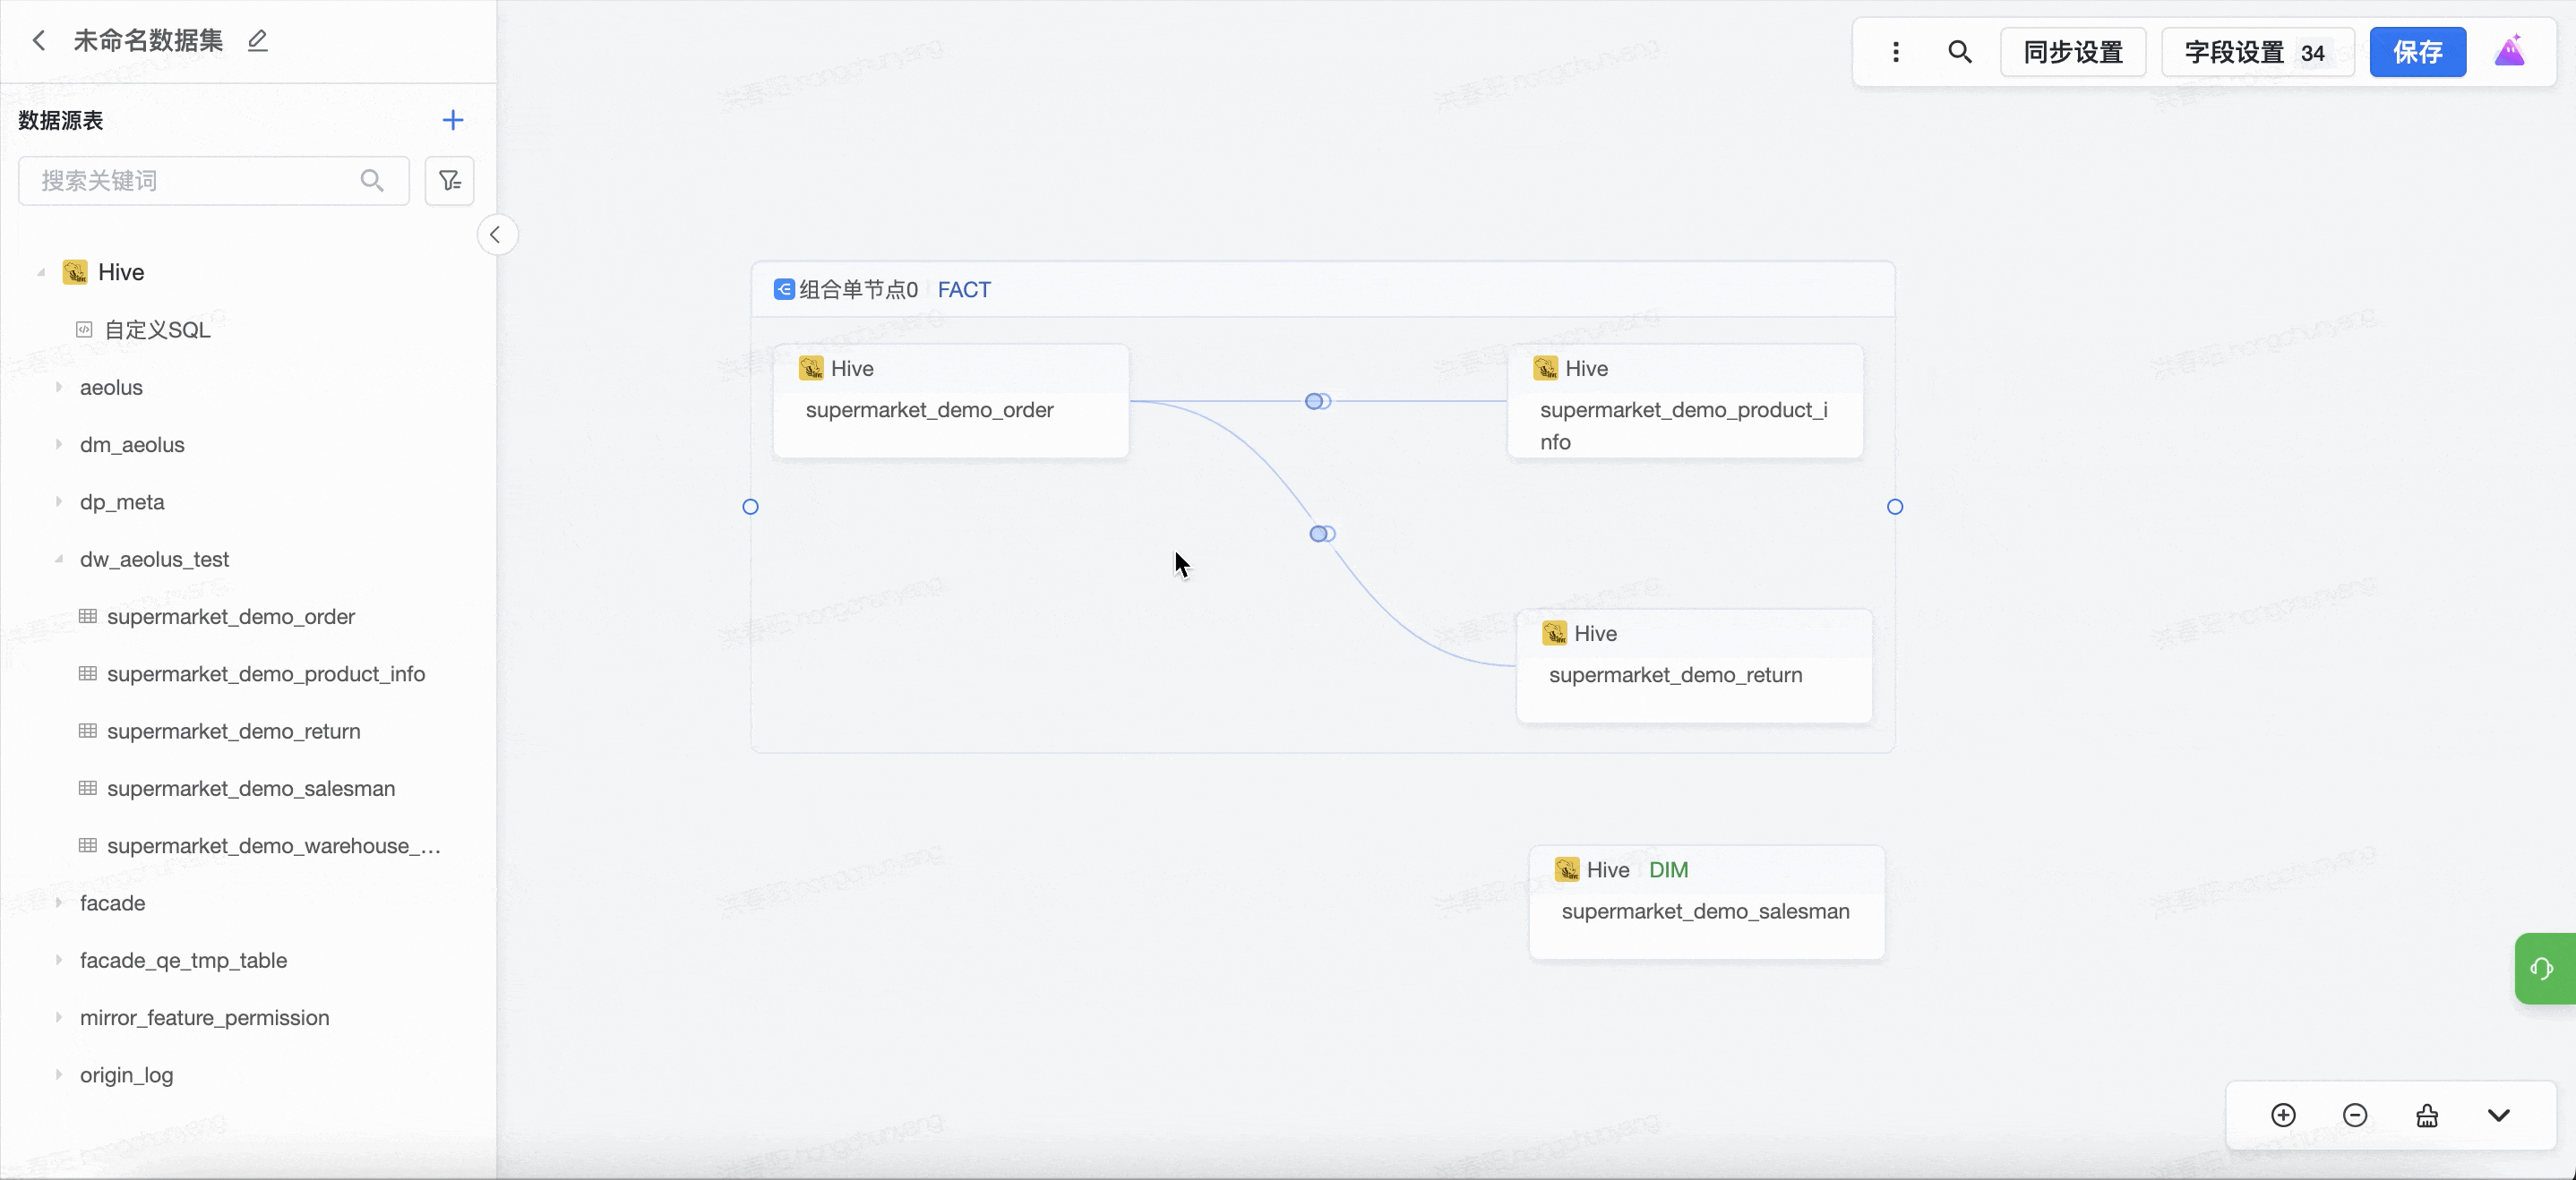Click the canvas search magnifier icon
The width and height of the screenshot is (2576, 1180).
coord(1959,52)
